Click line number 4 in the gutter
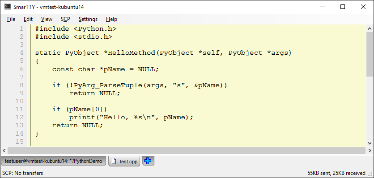The image size is (374, 178). (x=21, y=53)
